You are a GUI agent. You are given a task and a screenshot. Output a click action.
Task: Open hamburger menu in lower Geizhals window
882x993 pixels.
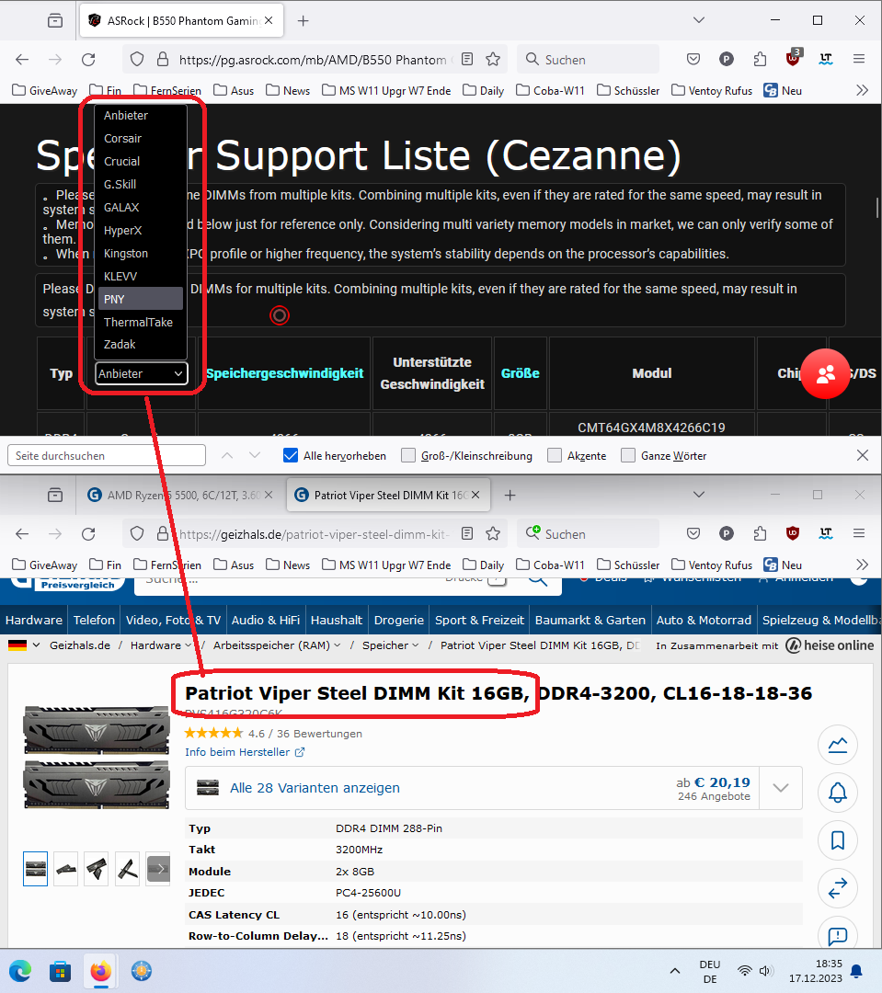[859, 534]
